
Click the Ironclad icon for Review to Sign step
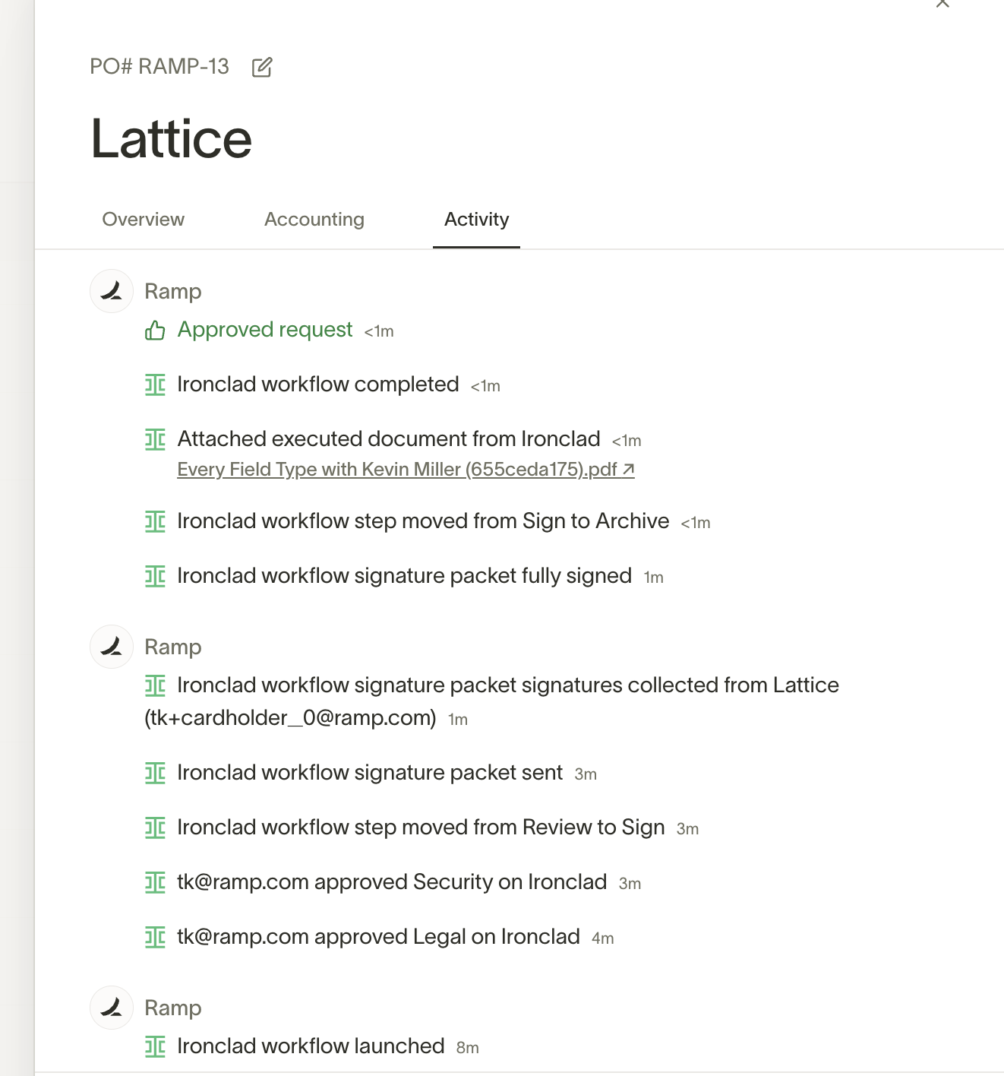click(155, 828)
